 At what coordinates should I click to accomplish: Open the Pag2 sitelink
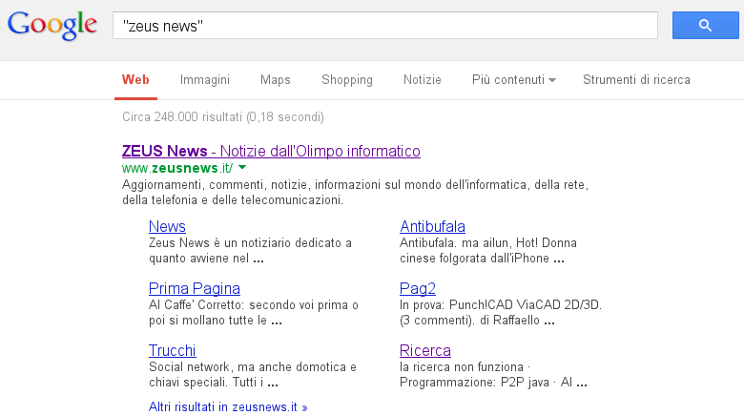tap(418, 289)
